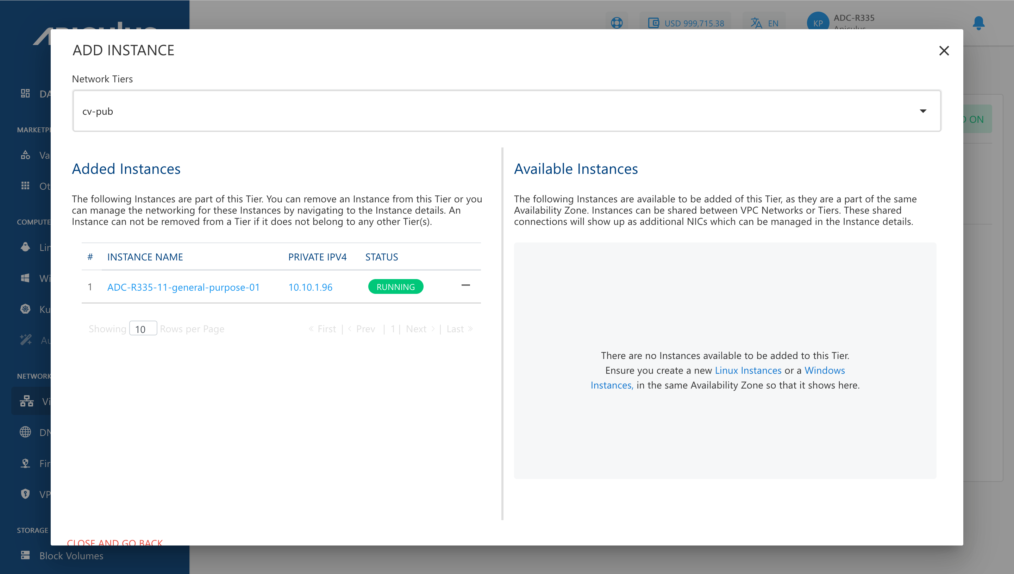The image size is (1014, 574).
Task: Go to Next page of added instances
Action: (x=416, y=328)
